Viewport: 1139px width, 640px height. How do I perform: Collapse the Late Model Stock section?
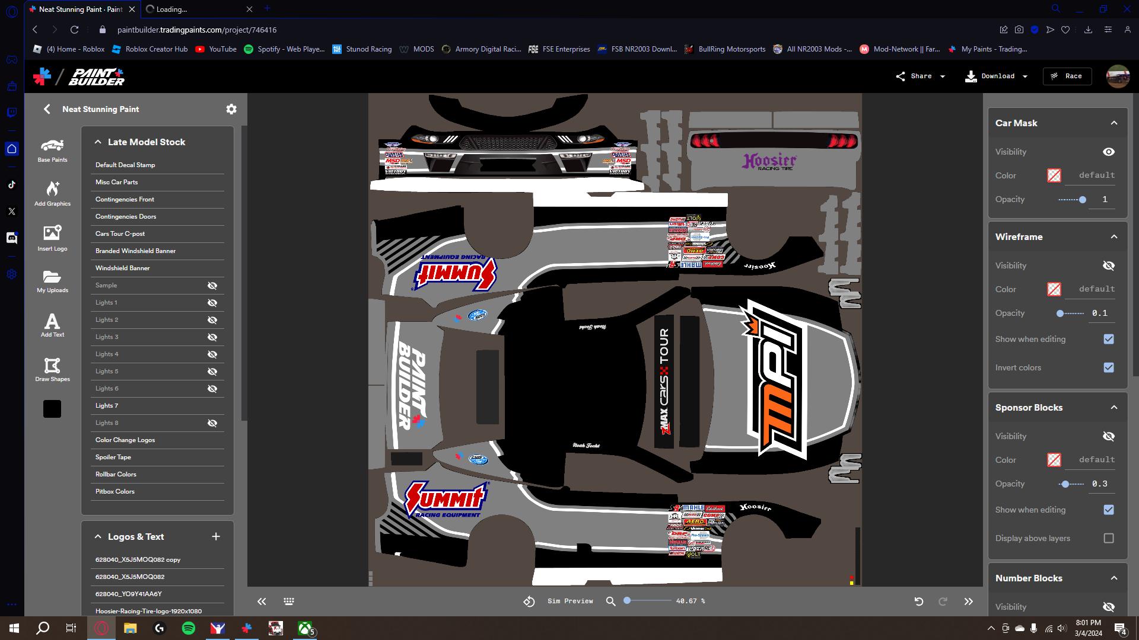pyautogui.click(x=97, y=142)
